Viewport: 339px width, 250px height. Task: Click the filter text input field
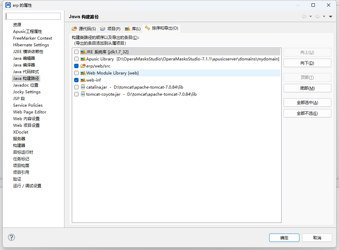(x=33, y=16)
